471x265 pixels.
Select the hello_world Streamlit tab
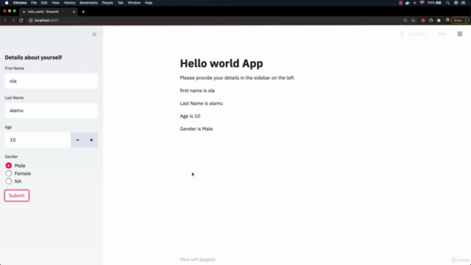tap(48, 12)
